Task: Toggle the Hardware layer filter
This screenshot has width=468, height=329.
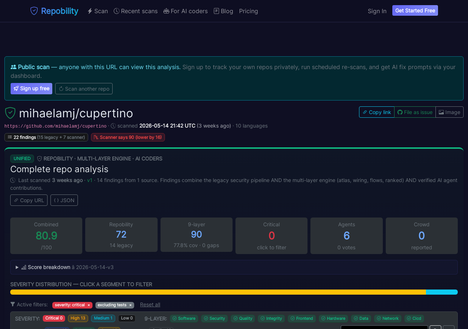Action: (333, 318)
